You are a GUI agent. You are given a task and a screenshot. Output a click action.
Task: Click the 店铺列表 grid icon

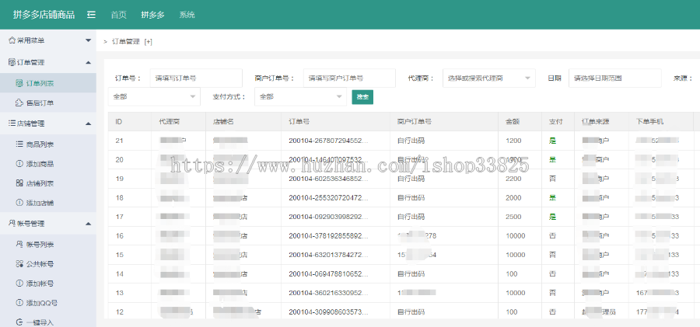pyautogui.click(x=19, y=183)
